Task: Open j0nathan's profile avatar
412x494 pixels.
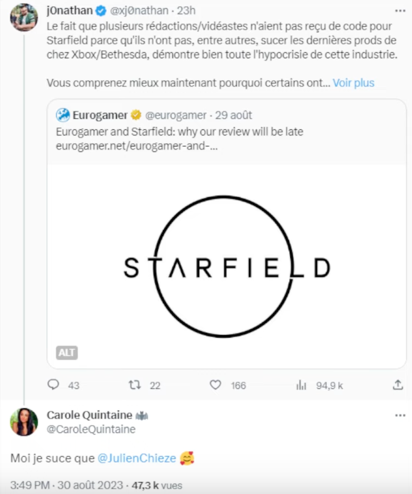Action: pos(24,17)
